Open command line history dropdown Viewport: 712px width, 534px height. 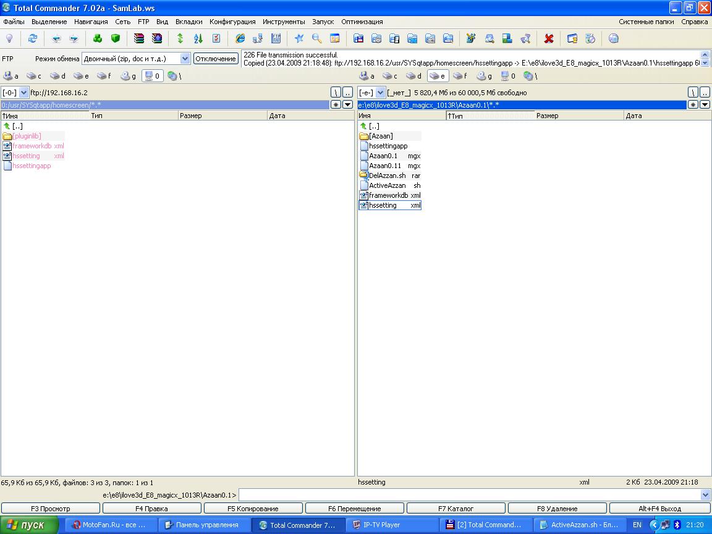(705, 494)
